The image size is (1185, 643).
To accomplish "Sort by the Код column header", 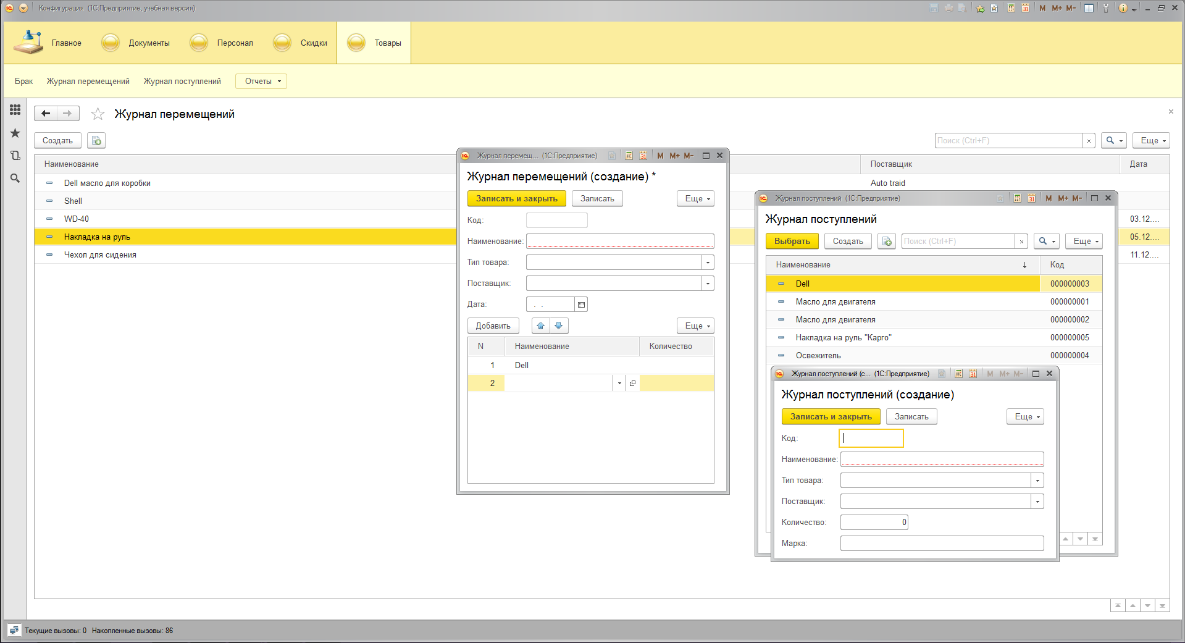I will point(1071,264).
